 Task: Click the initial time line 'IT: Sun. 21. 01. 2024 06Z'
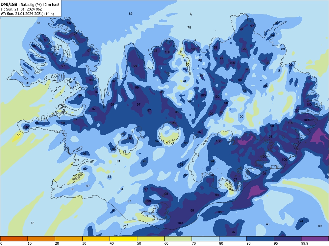click(21, 9)
